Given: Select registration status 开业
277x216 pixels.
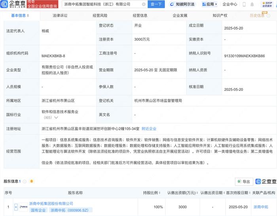Looking at the screenshot, I should (x=138, y=26).
